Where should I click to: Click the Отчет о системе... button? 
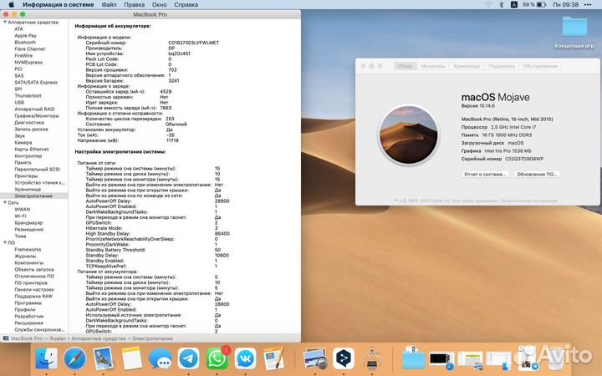[485, 174]
